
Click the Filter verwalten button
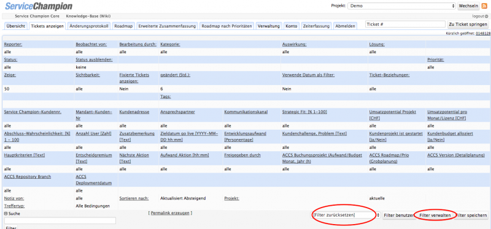(x=435, y=216)
